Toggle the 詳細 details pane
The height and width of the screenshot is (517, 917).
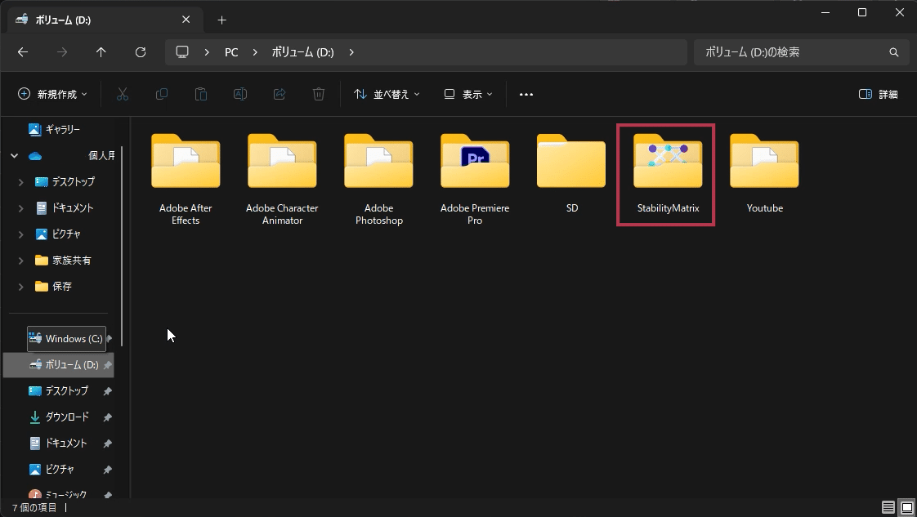[x=878, y=94]
